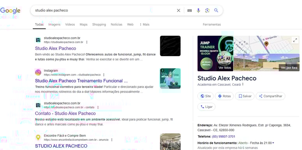
Task: Switch to the Web tab
Action: pyautogui.click(x=130, y=24)
